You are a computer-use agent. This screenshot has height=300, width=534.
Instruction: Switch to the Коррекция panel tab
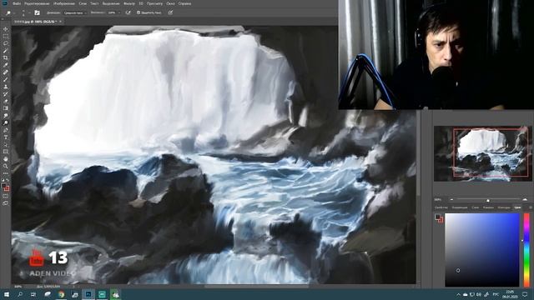[460, 207]
